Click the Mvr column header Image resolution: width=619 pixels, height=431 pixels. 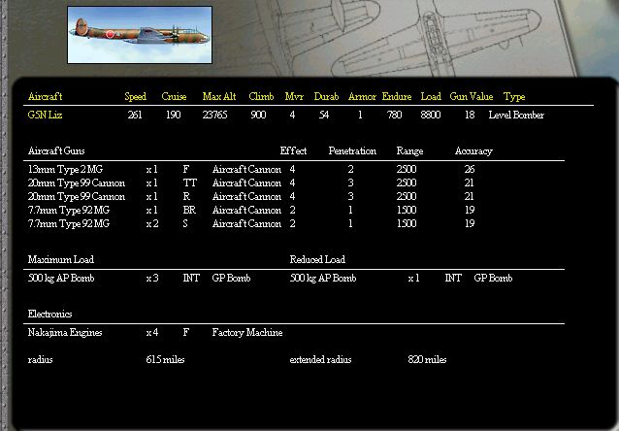click(294, 96)
